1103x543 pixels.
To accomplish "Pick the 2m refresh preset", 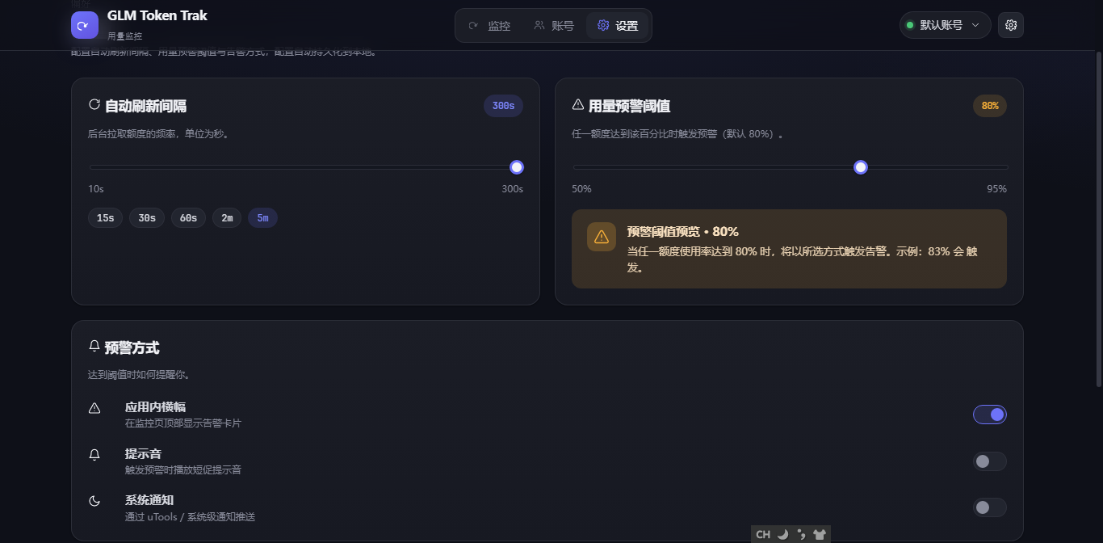I will pyautogui.click(x=227, y=218).
